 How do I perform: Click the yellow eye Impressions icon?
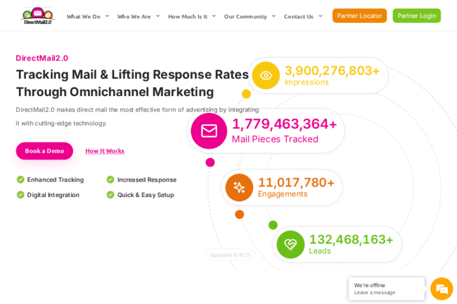click(265, 75)
